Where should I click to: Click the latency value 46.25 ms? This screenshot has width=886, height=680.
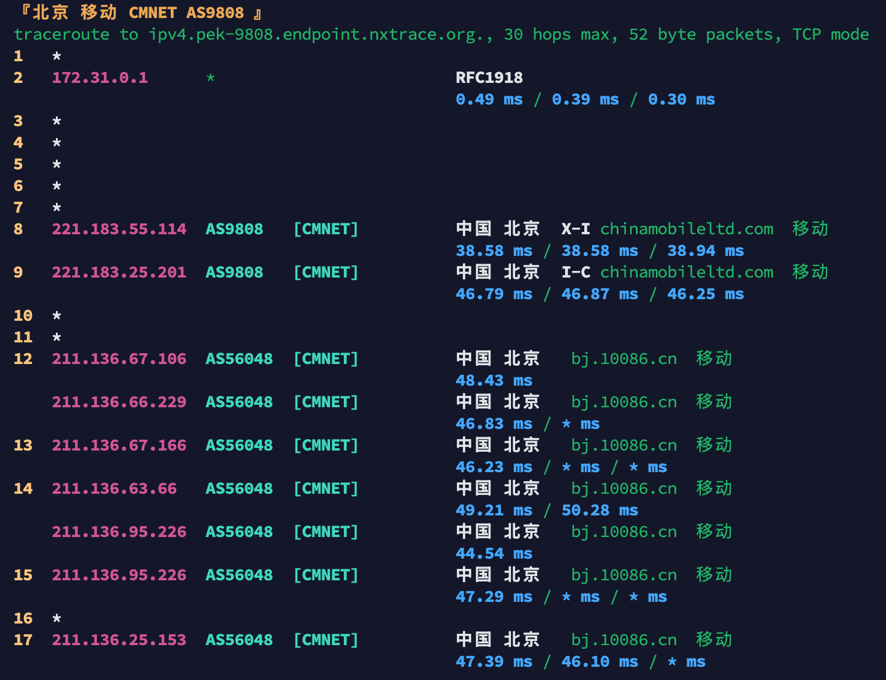706,294
